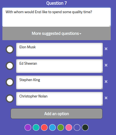Mark Elon Musk as the correct answer

pos(10,49)
